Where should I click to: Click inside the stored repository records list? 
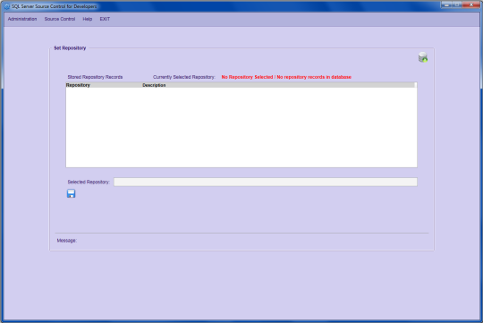pos(241,128)
